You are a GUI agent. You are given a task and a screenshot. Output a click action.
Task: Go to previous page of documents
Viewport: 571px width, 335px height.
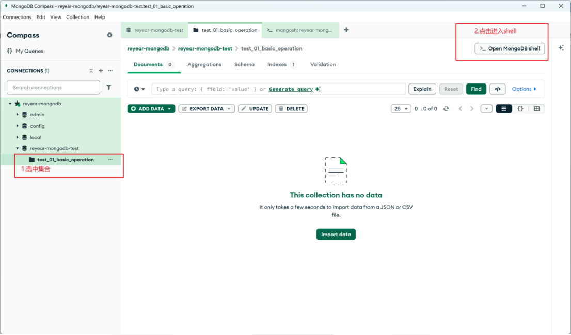[461, 109]
